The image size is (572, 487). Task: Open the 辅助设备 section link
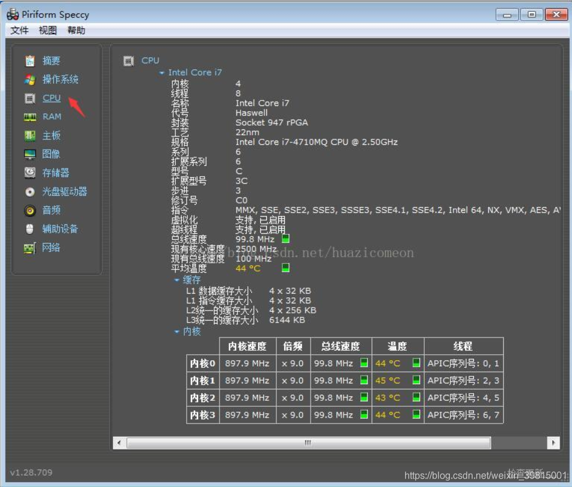[x=60, y=229]
